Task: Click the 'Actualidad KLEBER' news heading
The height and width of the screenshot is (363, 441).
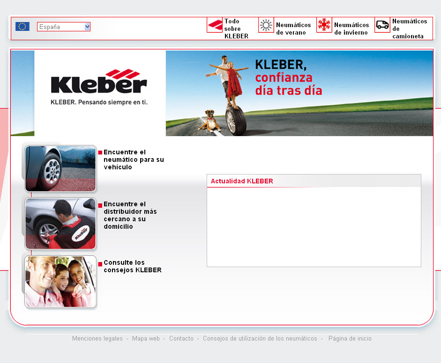Action: pos(242,181)
